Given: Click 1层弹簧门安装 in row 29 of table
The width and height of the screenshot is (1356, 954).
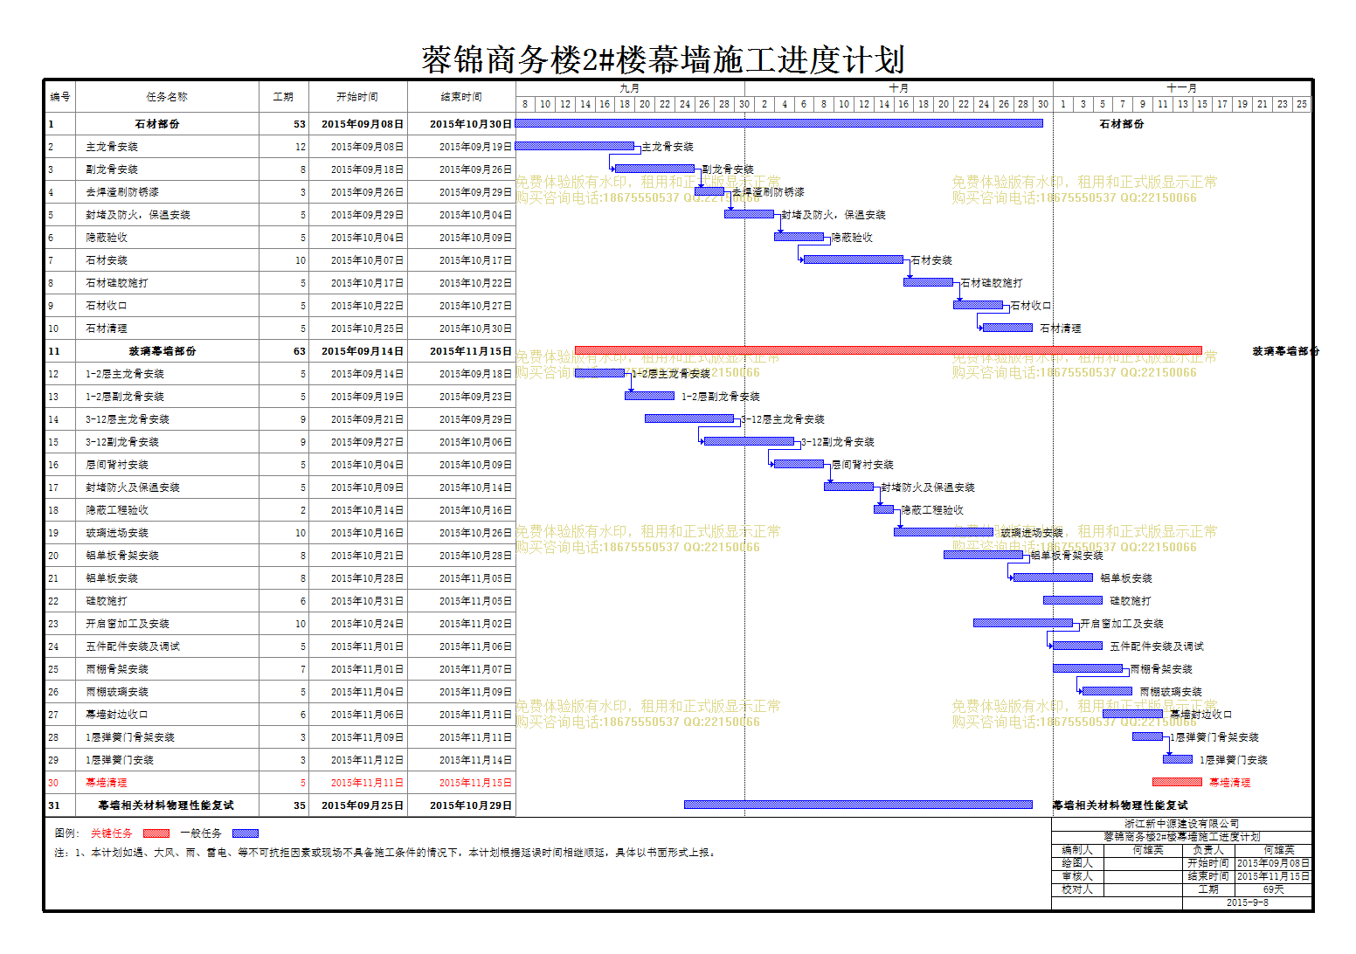Looking at the screenshot, I should (120, 760).
